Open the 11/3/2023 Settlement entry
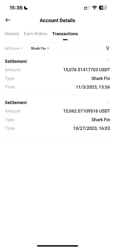Image resolution: width=115 pixels, height=249 pixels. click(57, 74)
